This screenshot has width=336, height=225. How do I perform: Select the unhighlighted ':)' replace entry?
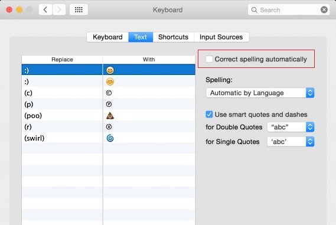(27, 81)
